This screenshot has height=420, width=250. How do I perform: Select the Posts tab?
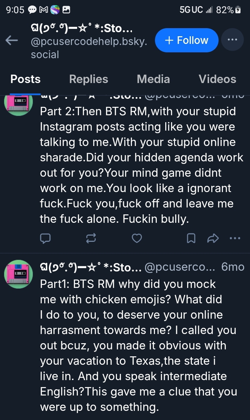[x=25, y=79]
